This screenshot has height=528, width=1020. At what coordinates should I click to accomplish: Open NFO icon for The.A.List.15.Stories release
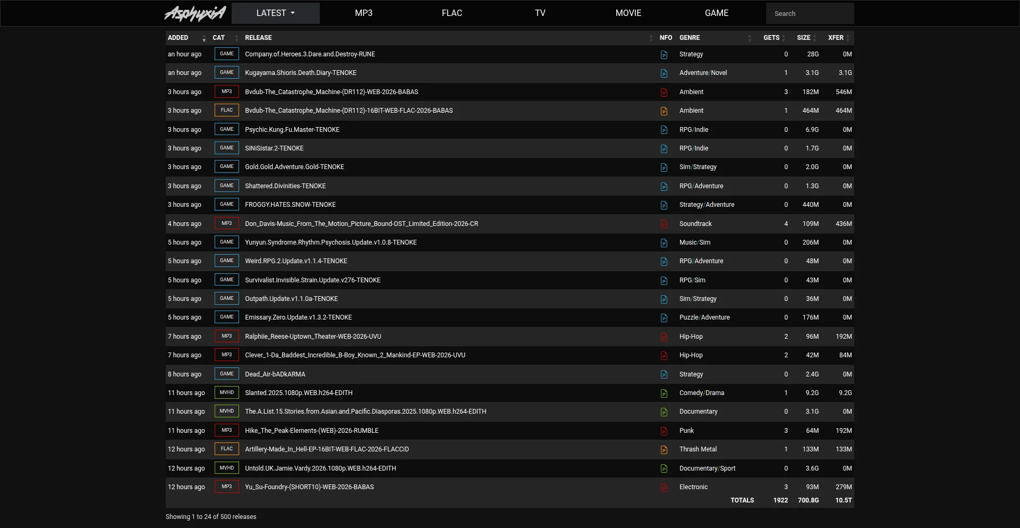pyautogui.click(x=664, y=412)
